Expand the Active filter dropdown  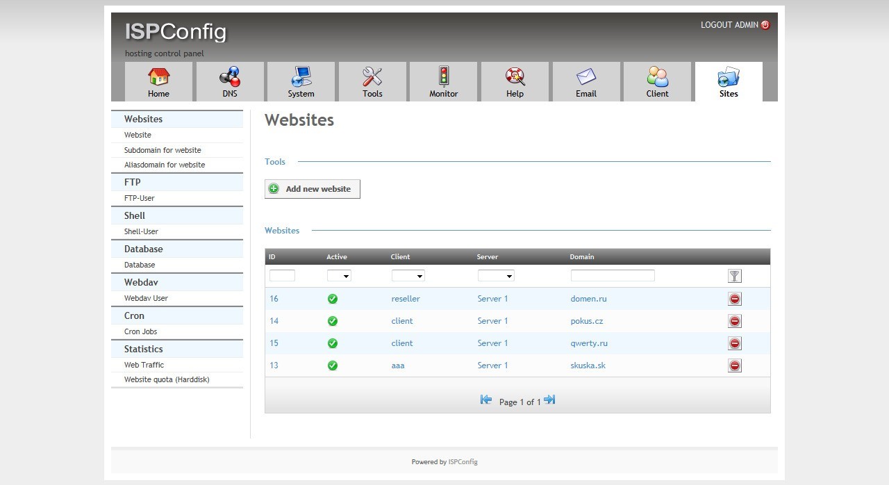click(339, 276)
